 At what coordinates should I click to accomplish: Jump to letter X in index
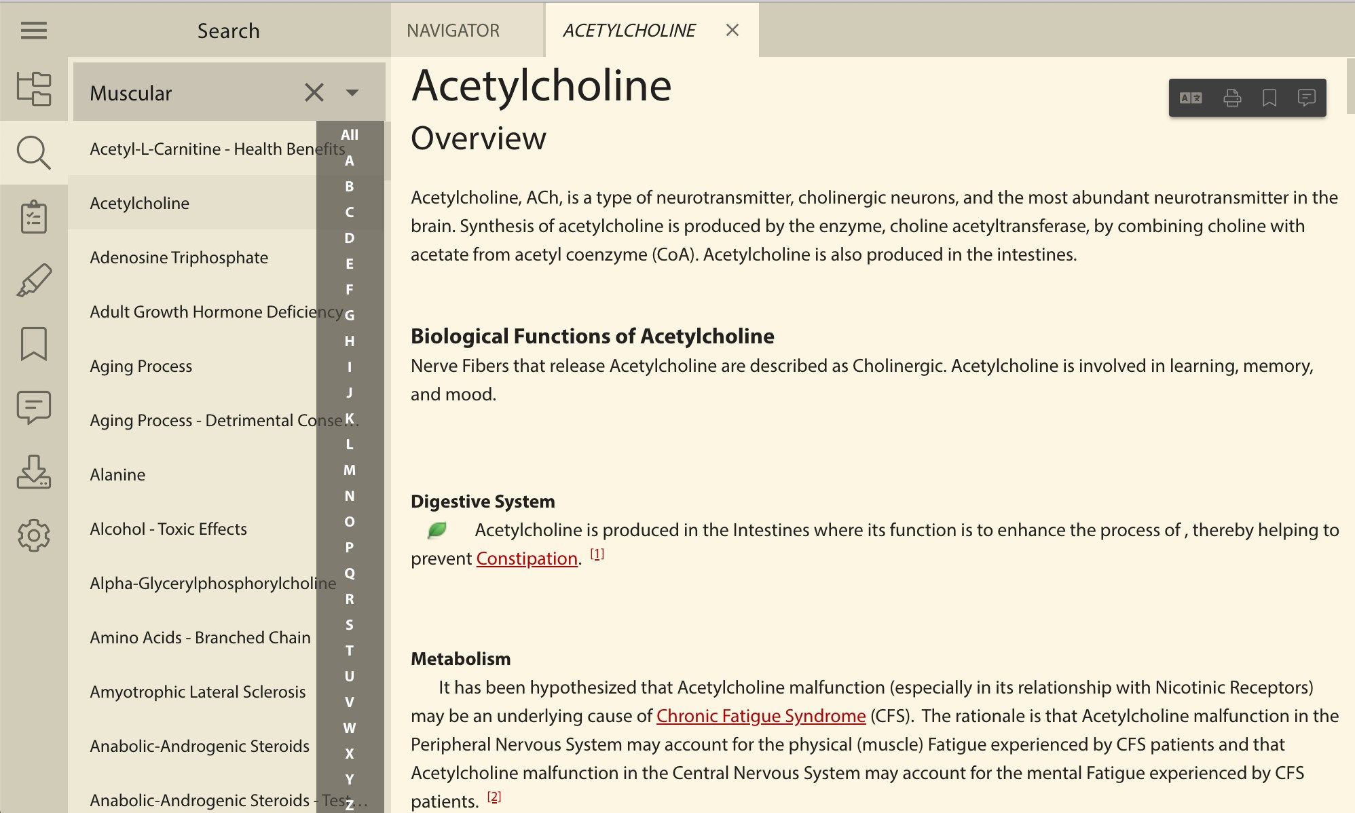pos(350,754)
